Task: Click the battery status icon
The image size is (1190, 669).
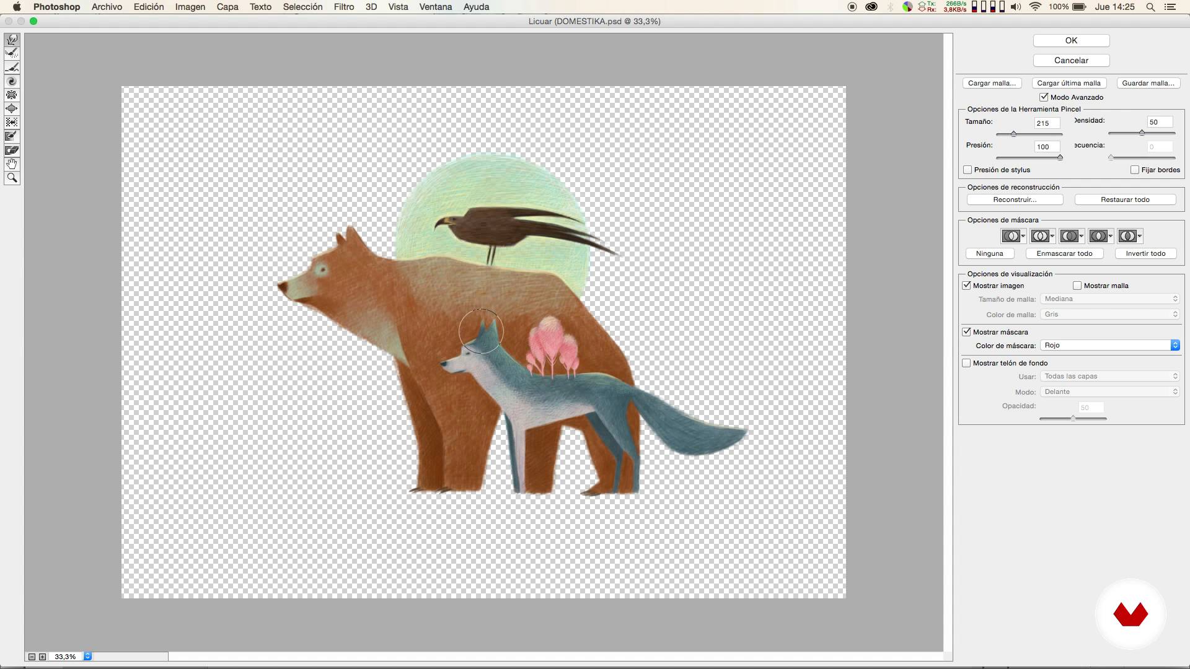Action: 1079,7
